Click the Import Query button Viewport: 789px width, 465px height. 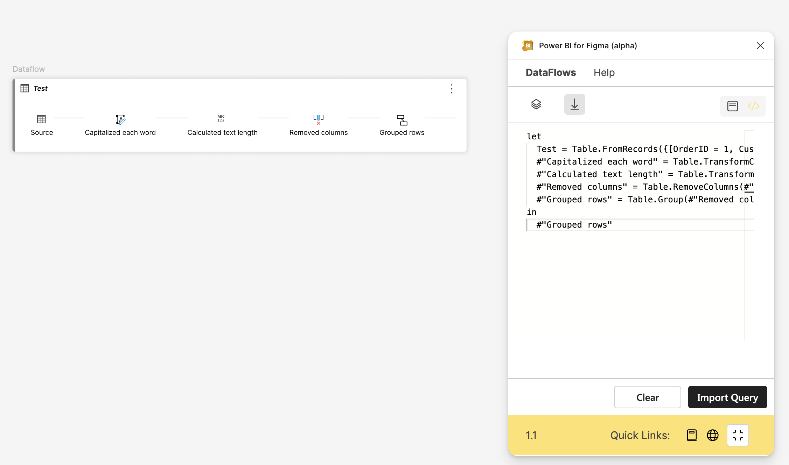pos(727,397)
